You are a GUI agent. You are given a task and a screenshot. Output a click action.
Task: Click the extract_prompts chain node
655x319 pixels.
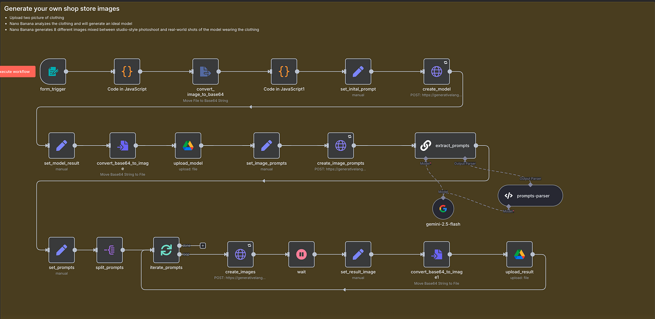tap(445, 145)
